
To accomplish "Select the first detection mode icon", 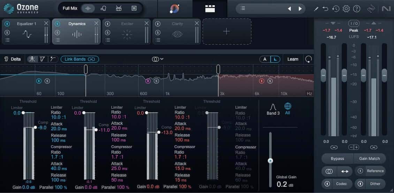I will pos(32,59).
